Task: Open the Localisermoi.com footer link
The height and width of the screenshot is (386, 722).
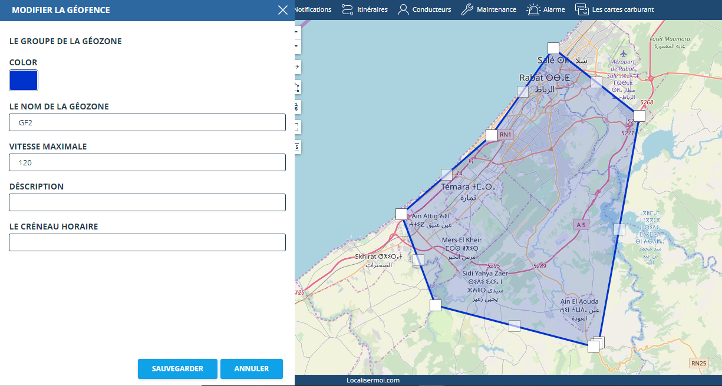Action: point(372,380)
